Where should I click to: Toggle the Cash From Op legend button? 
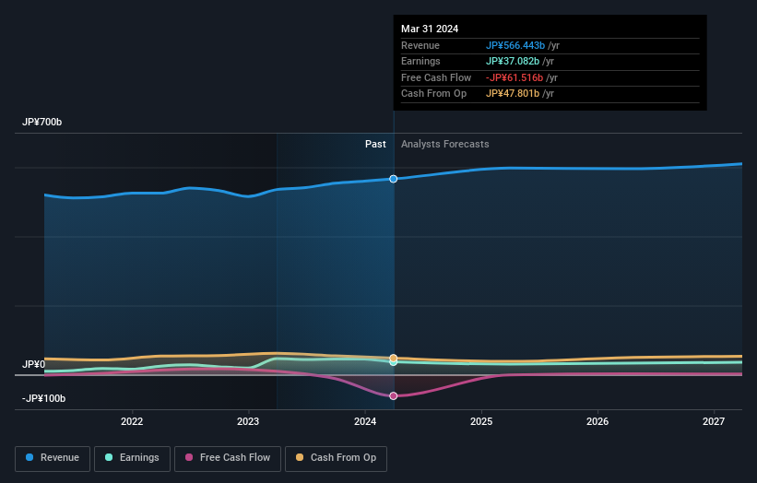point(336,458)
